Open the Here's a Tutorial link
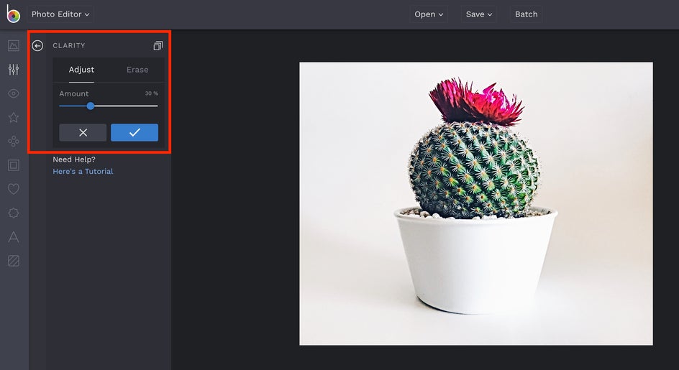This screenshot has height=370, width=679. pyautogui.click(x=83, y=172)
